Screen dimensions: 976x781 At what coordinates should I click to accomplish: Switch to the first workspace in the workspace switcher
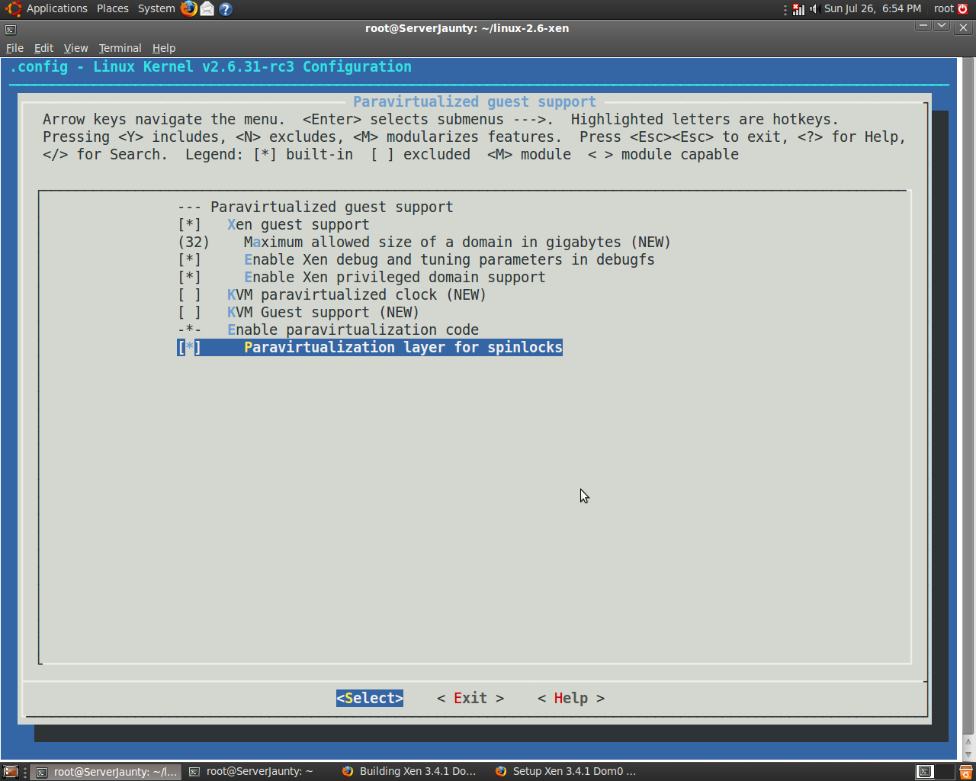click(925, 771)
